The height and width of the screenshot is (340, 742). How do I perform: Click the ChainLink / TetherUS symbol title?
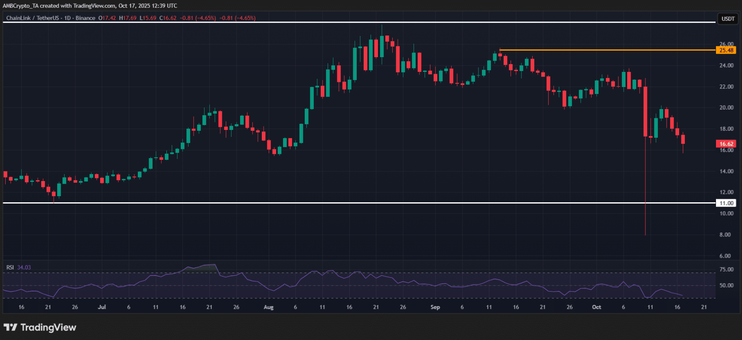[33, 18]
